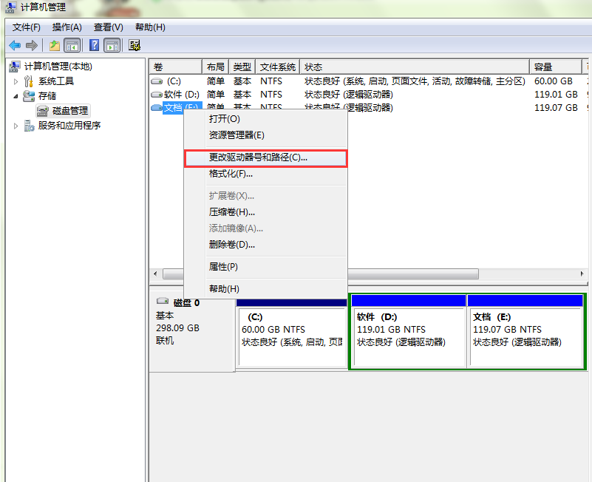Select the 软件 (D:) partition block
This screenshot has width=592, height=482.
click(408, 330)
